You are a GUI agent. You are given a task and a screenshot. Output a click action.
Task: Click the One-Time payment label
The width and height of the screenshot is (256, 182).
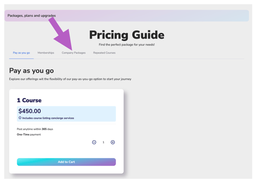(x=29, y=134)
